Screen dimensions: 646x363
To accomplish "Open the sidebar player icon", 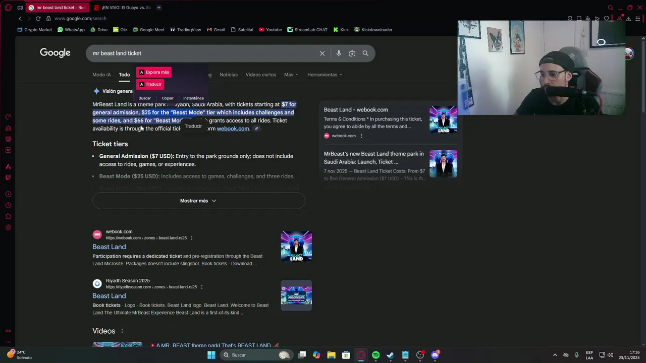I will (8, 194).
